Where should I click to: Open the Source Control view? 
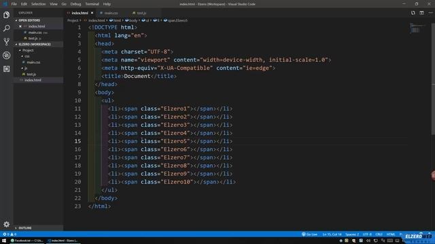click(6, 42)
